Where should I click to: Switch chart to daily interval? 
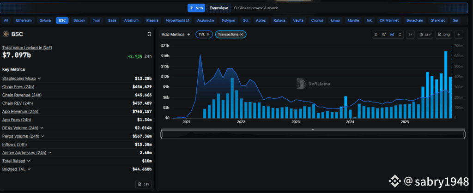[376, 35]
